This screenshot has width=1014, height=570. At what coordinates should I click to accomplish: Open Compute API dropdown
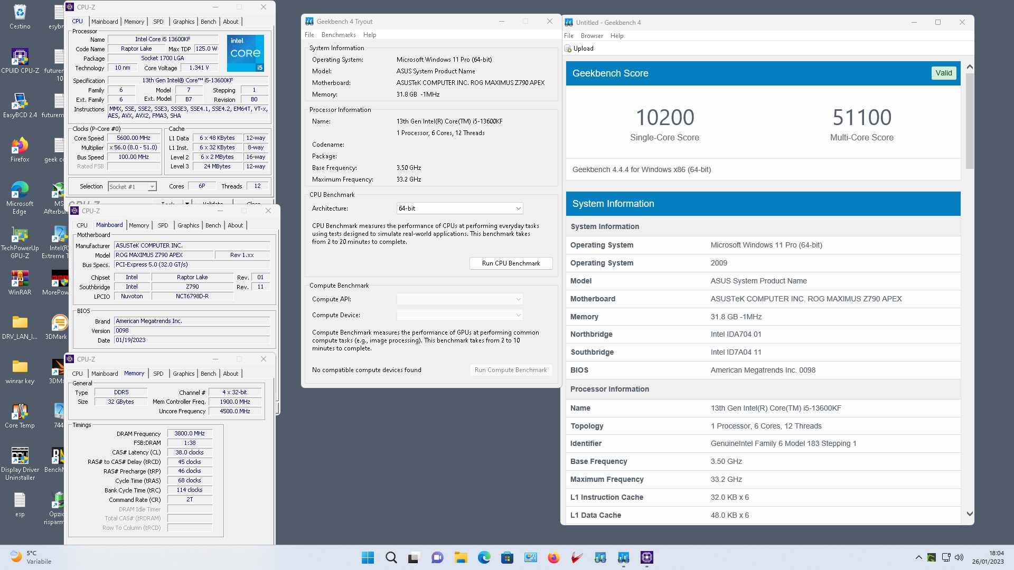[x=459, y=299]
